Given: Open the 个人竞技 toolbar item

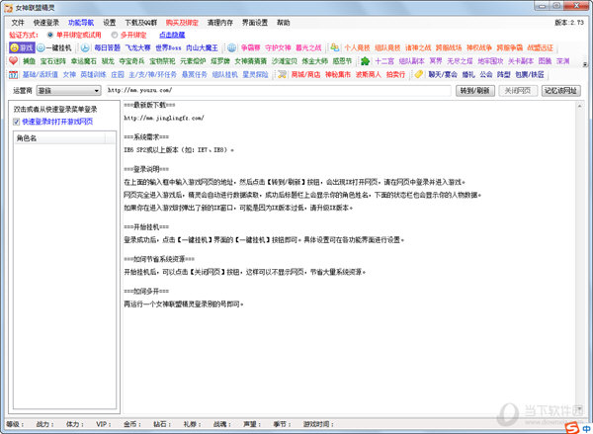Looking at the screenshot, I should [x=357, y=48].
